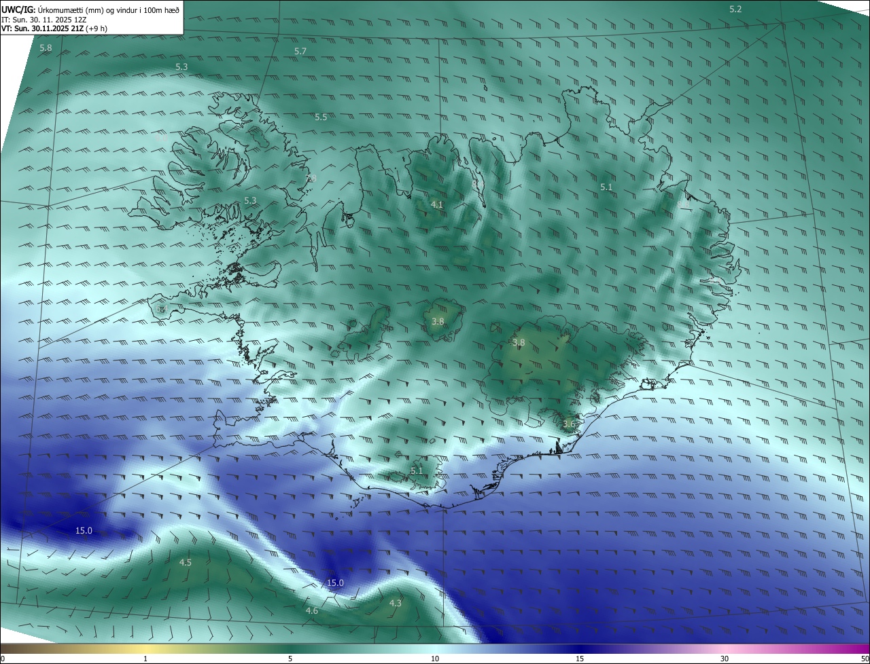Click the colorbar tick label 50
870x664 pixels.
pyautogui.click(x=864, y=659)
